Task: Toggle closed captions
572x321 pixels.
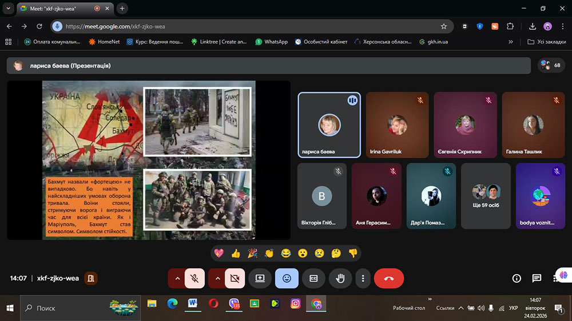Action: [313, 278]
